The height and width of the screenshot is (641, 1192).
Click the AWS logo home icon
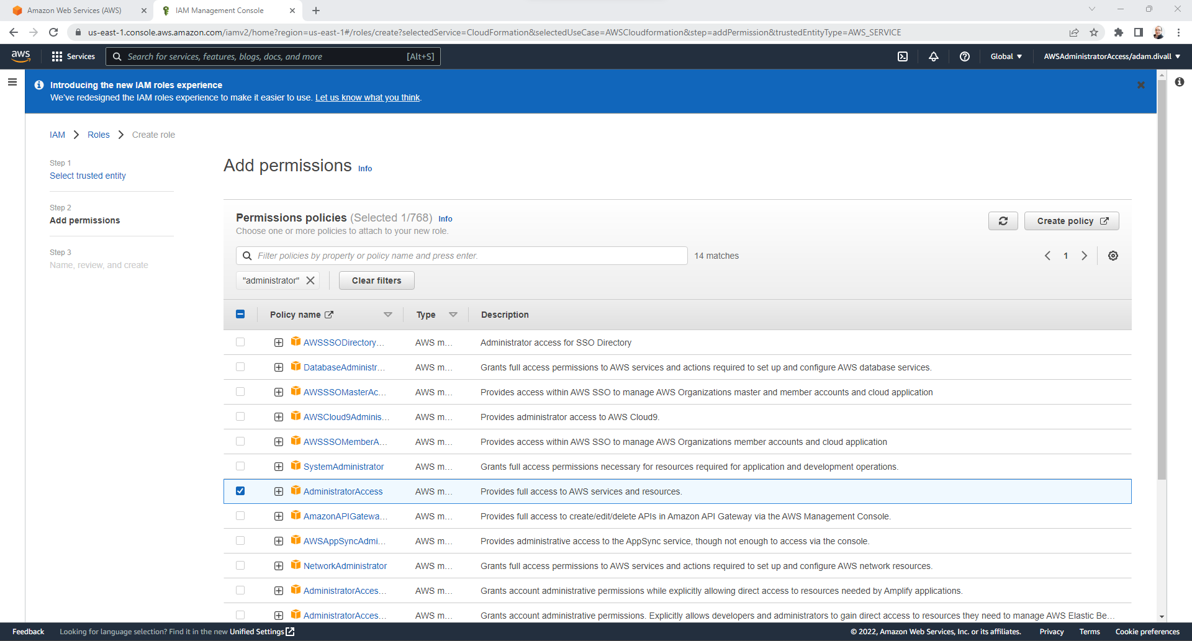pos(21,56)
